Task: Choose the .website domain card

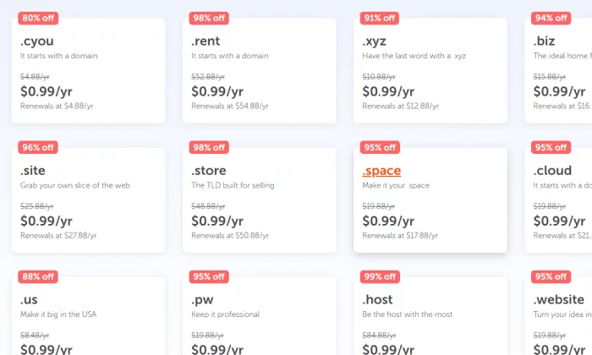Action: point(558,316)
